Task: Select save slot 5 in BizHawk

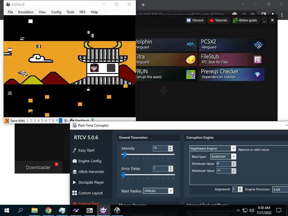Action: pyautogui.click(x=42, y=121)
